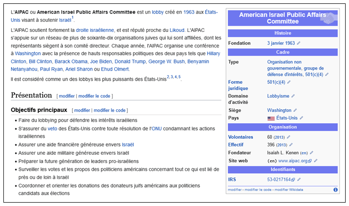Open the Israël link in the first paragraph
The image size is (349, 206).
pyautogui.click(x=65, y=20)
